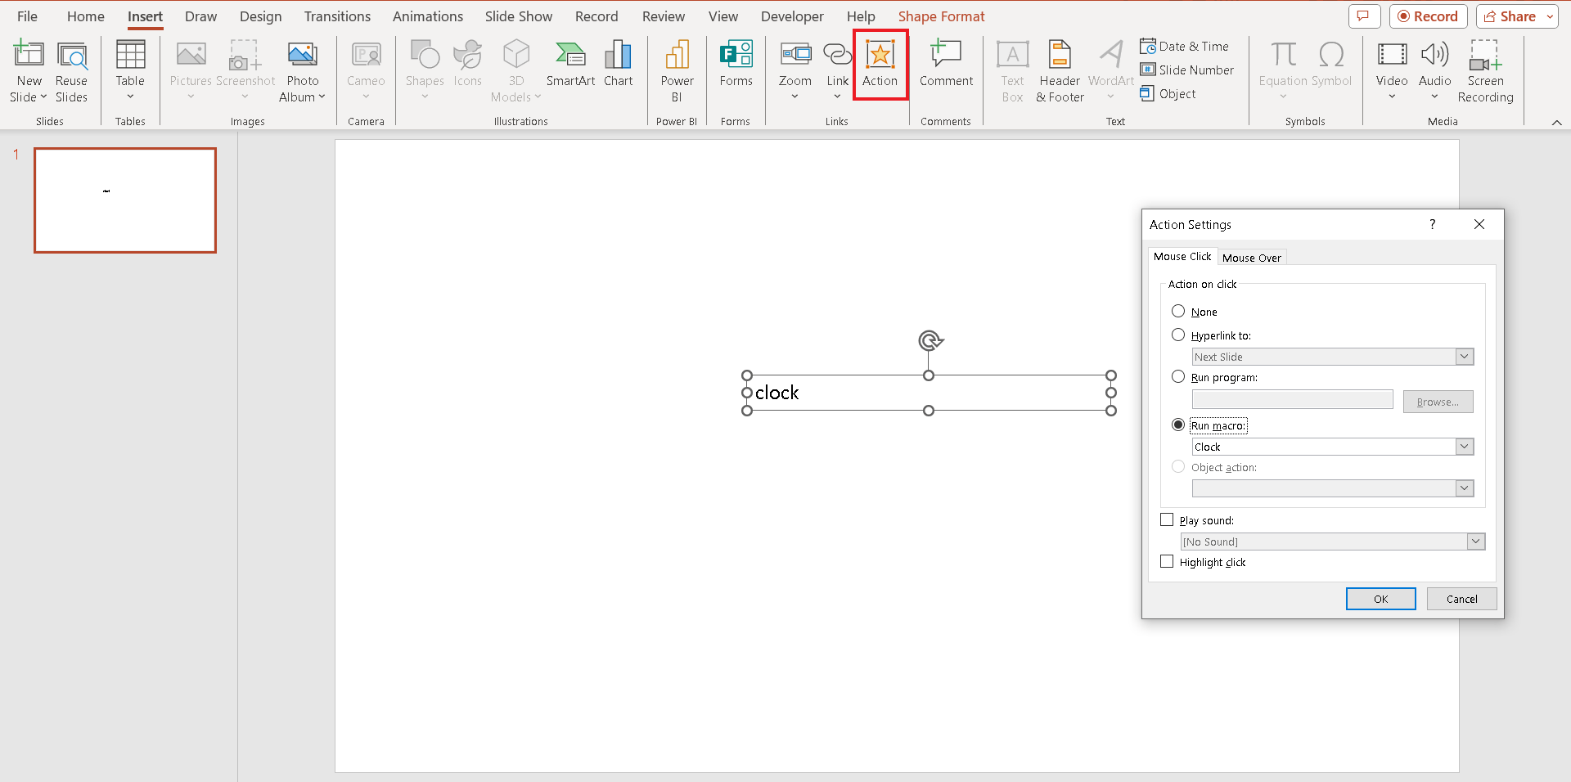Insert a SmartArt graphic
The image size is (1571, 782).
click(570, 65)
